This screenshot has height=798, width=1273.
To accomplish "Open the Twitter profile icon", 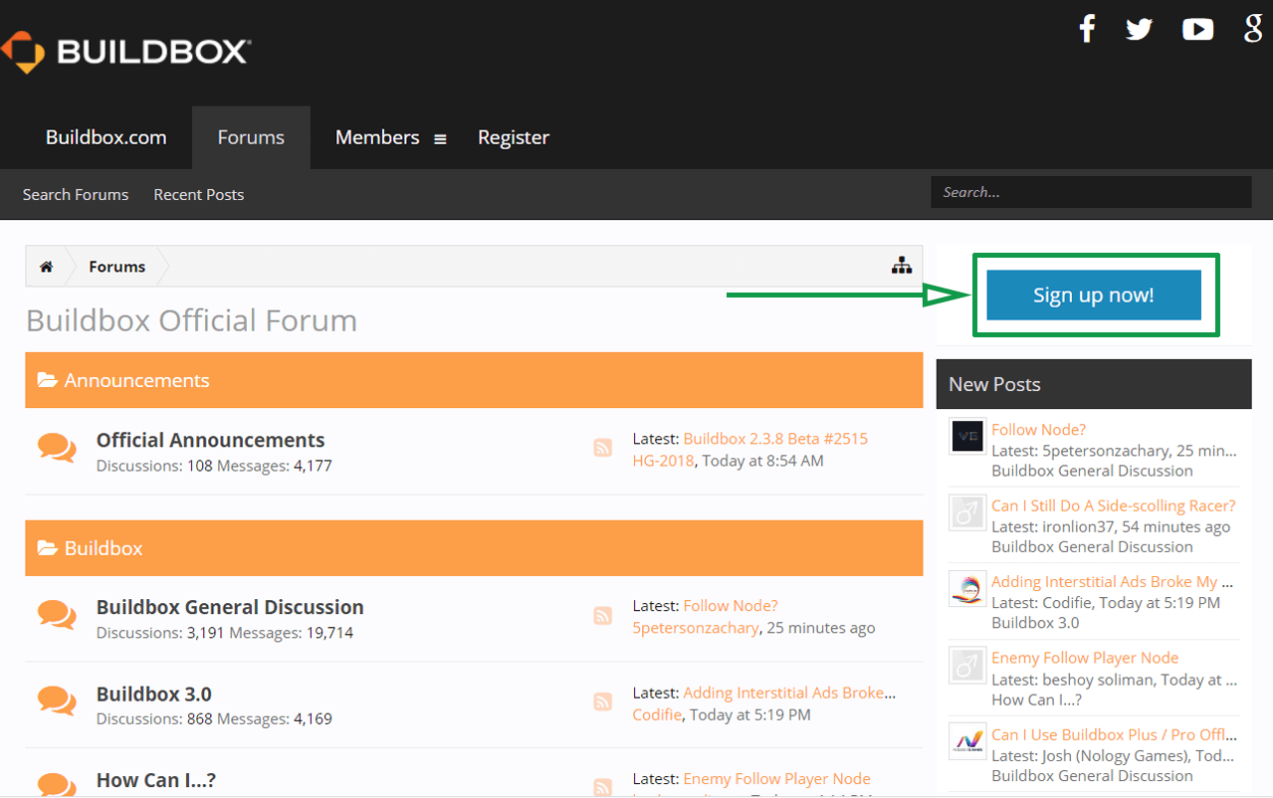I will point(1139,30).
